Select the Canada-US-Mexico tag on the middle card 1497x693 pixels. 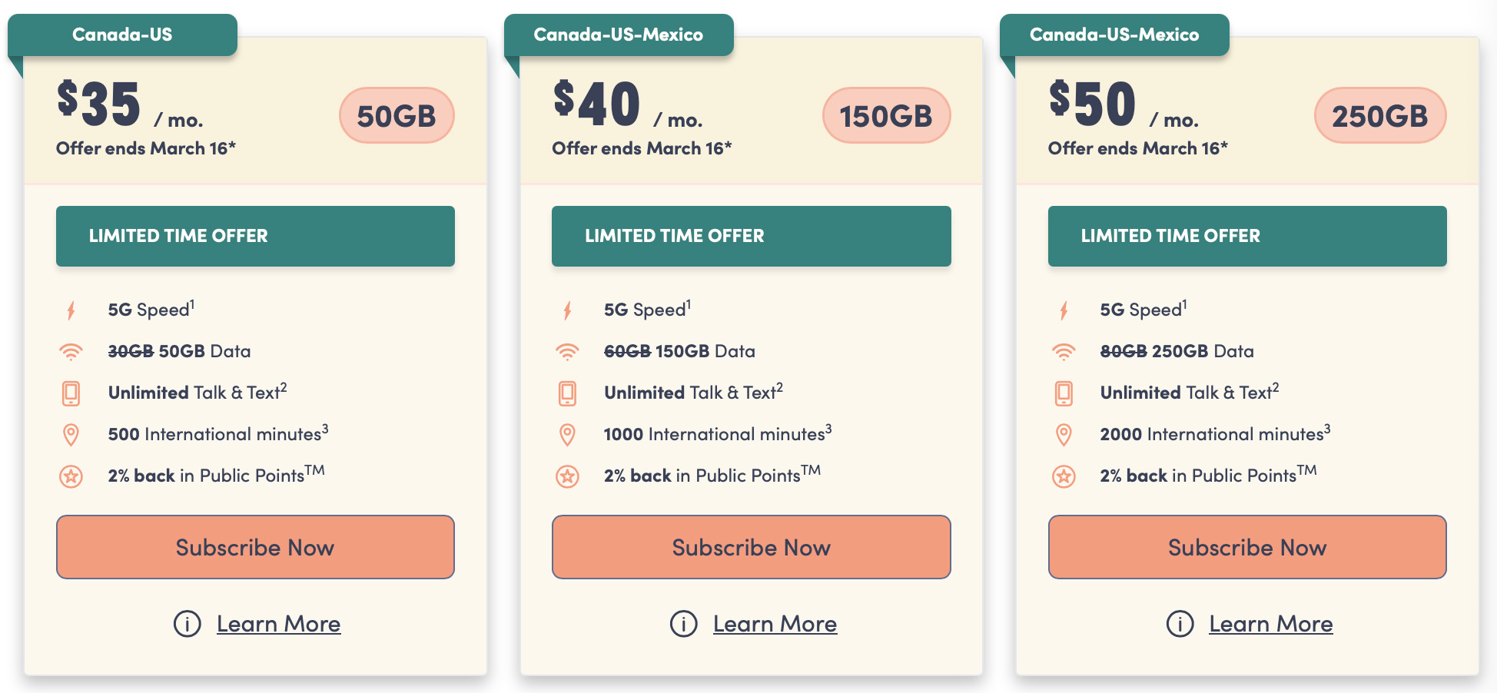click(619, 34)
